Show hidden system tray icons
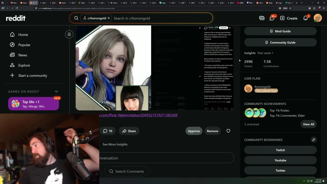327x184 pixels. (304, 181)
